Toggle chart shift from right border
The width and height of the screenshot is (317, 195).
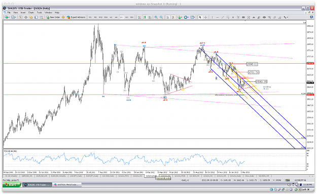(173, 17)
